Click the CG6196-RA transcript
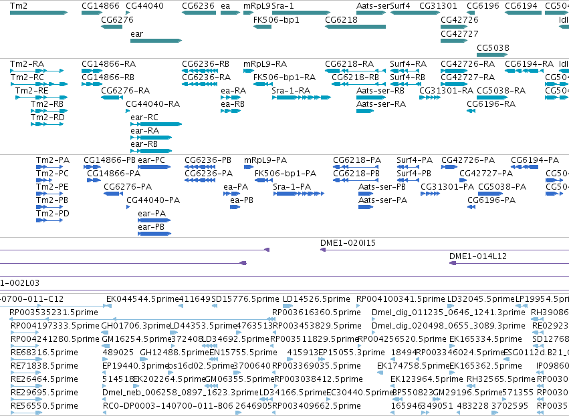 (x=471, y=111)
